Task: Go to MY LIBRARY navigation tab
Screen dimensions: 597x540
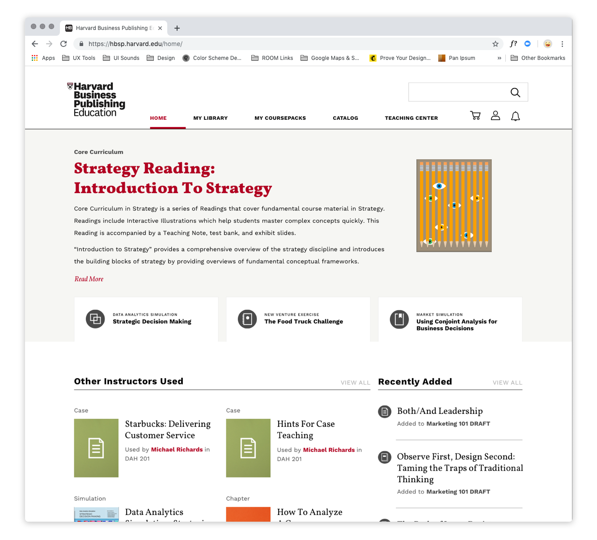Action: (211, 118)
